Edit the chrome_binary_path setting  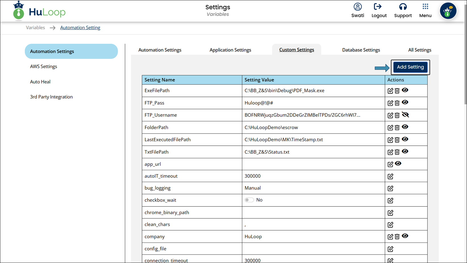click(390, 213)
